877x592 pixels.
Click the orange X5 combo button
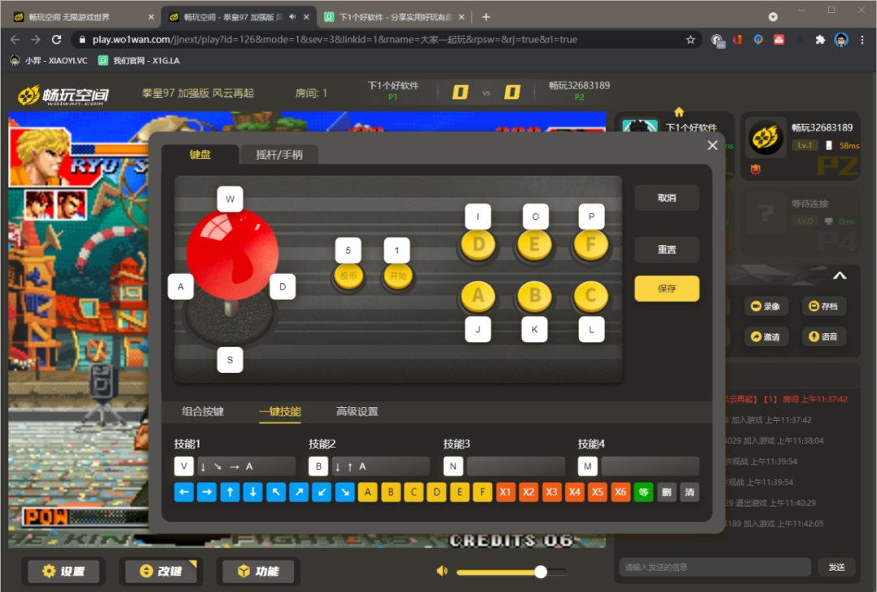598,492
